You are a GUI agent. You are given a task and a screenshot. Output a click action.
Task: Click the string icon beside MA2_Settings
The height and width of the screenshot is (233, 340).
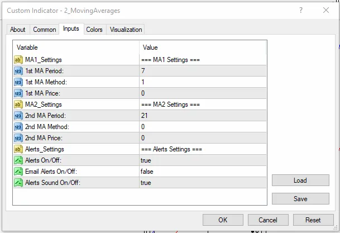[x=18, y=104]
